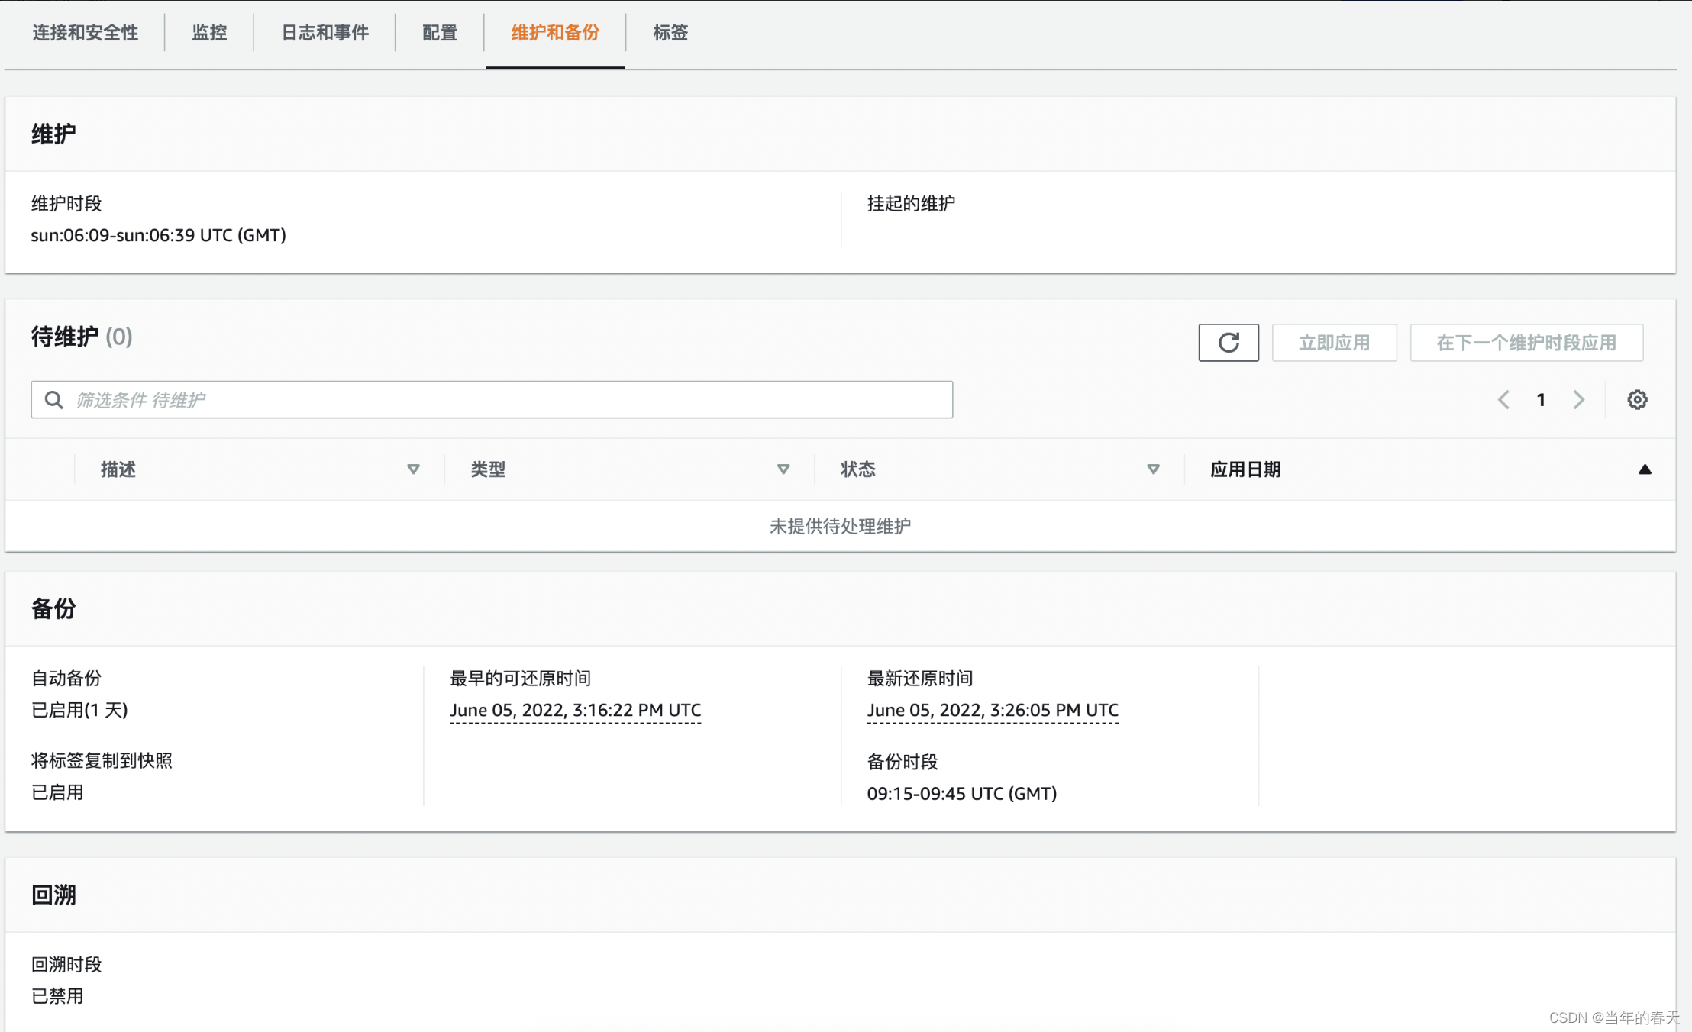This screenshot has width=1692, height=1032.
Task: Click the refresh icon in 待维护 section
Action: click(1229, 343)
